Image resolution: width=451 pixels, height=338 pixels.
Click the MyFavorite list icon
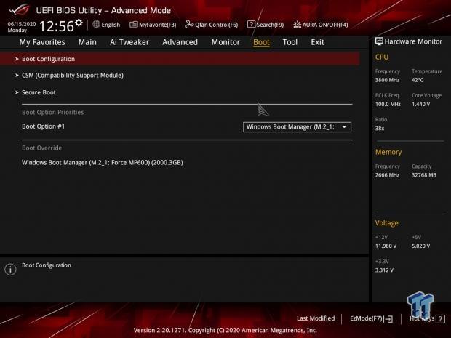click(133, 25)
